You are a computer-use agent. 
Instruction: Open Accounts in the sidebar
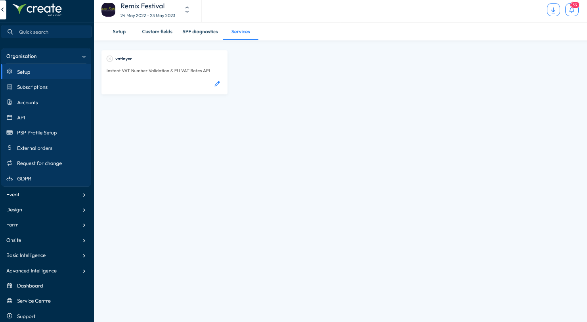coord(46,102)
